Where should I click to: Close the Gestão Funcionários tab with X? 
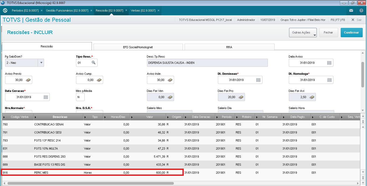pyautogui.click(x=91, y=10)
